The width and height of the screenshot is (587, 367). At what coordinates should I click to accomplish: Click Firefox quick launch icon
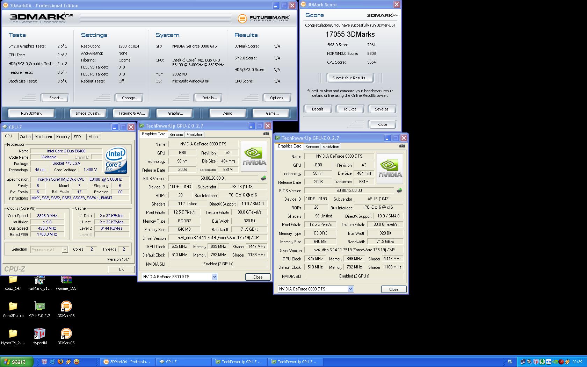tap(60, 362)
